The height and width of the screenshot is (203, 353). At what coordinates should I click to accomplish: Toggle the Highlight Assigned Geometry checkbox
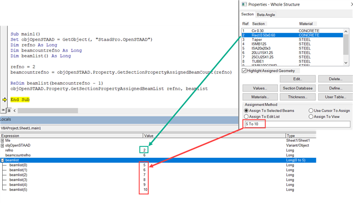[x=244, y=71]
